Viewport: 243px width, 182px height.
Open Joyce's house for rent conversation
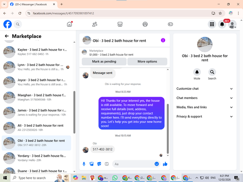pos(36,82)
